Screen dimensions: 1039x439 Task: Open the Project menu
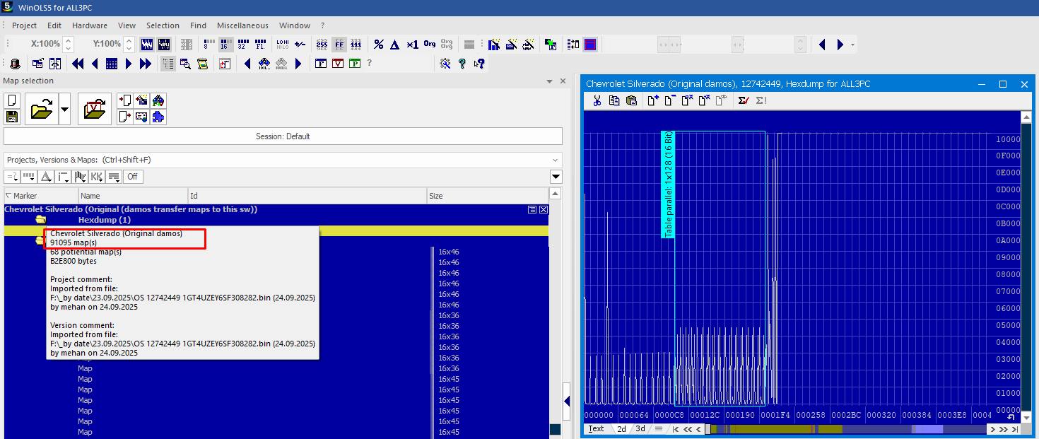coord(24,25)
